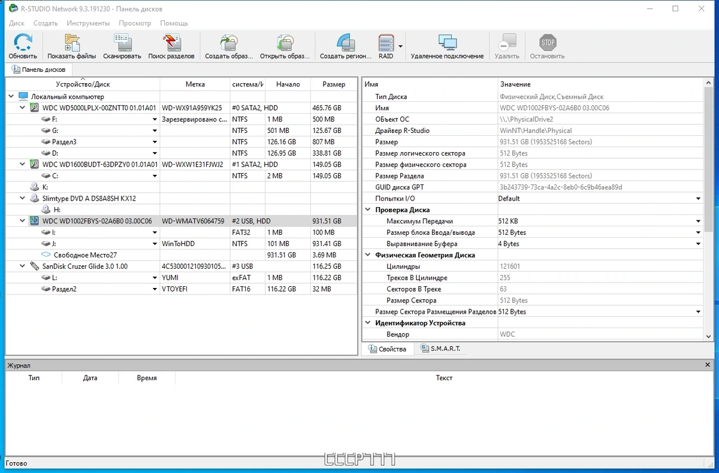Click the Локальный компьютер monitor icon
This screenshot has width=719, height=473.
coord(23,96)
